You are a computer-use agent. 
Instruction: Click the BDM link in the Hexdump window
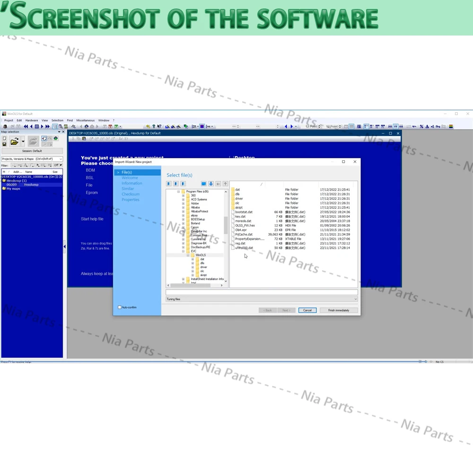coord(90,170)
